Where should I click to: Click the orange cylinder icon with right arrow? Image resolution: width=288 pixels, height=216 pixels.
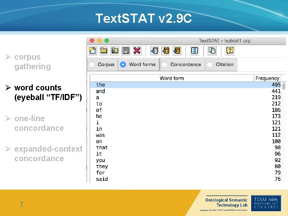pos(166,50)
